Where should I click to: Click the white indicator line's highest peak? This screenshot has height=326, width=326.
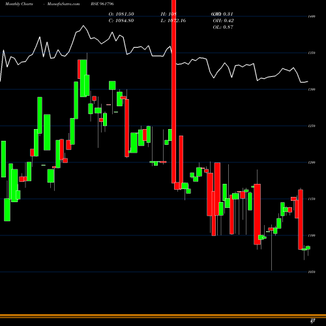(x=83, y=25)
